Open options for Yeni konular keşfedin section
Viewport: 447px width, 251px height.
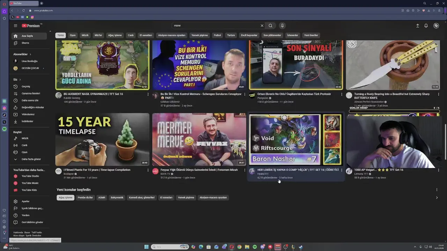click(x=437, y=190)
